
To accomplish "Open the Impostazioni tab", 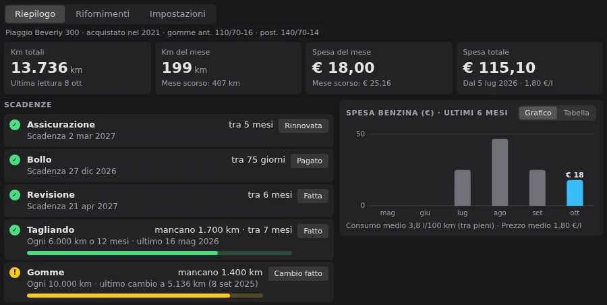I will pos(177,14).
